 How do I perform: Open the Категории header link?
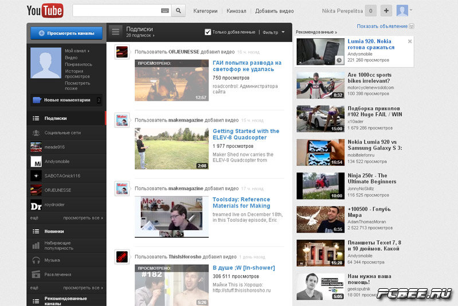[205, 11]
